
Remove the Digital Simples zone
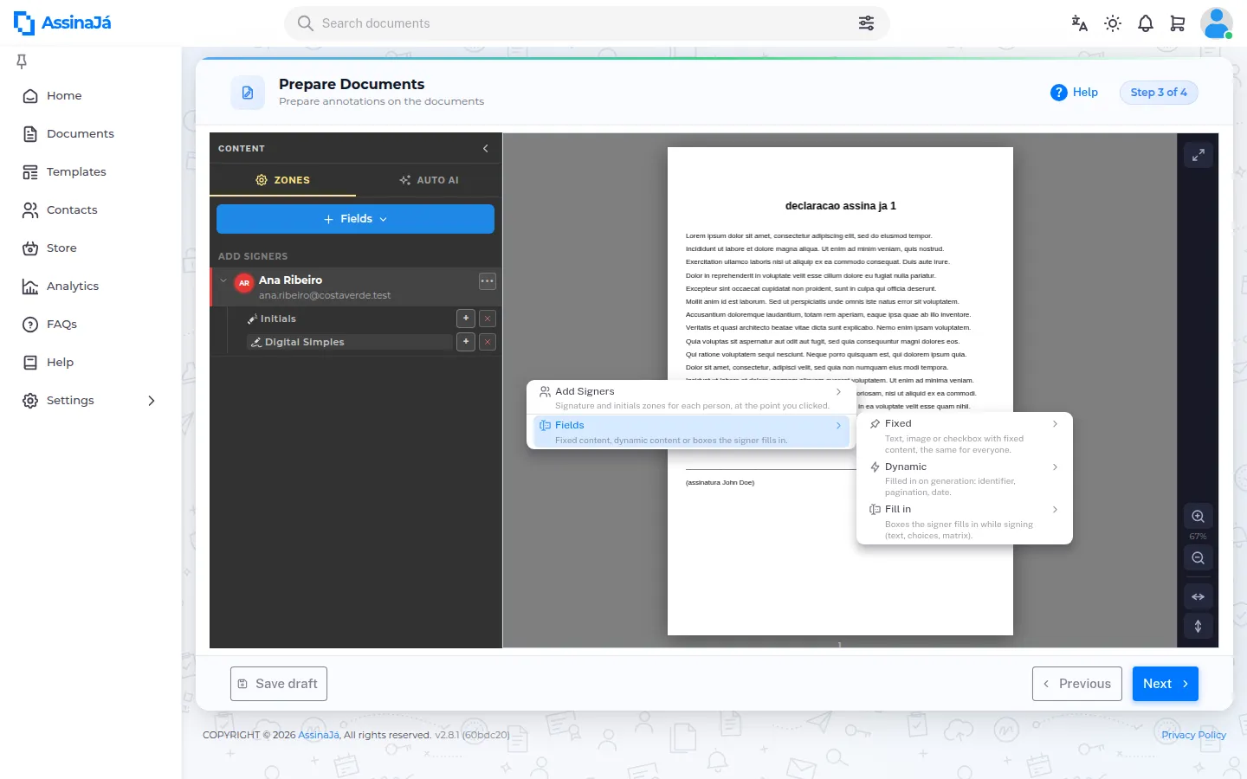point(488,342)
